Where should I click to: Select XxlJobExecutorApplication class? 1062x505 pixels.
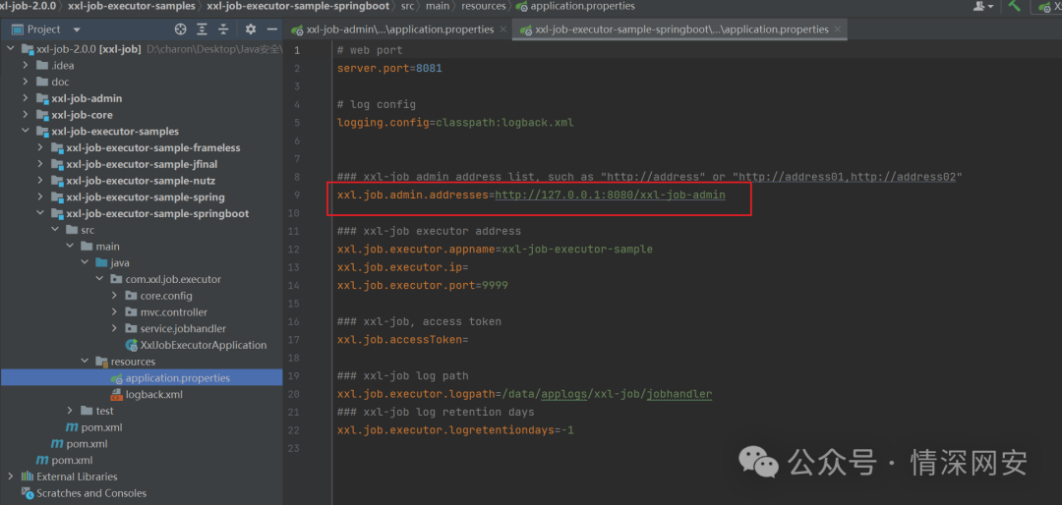click(x=204, y=345)
